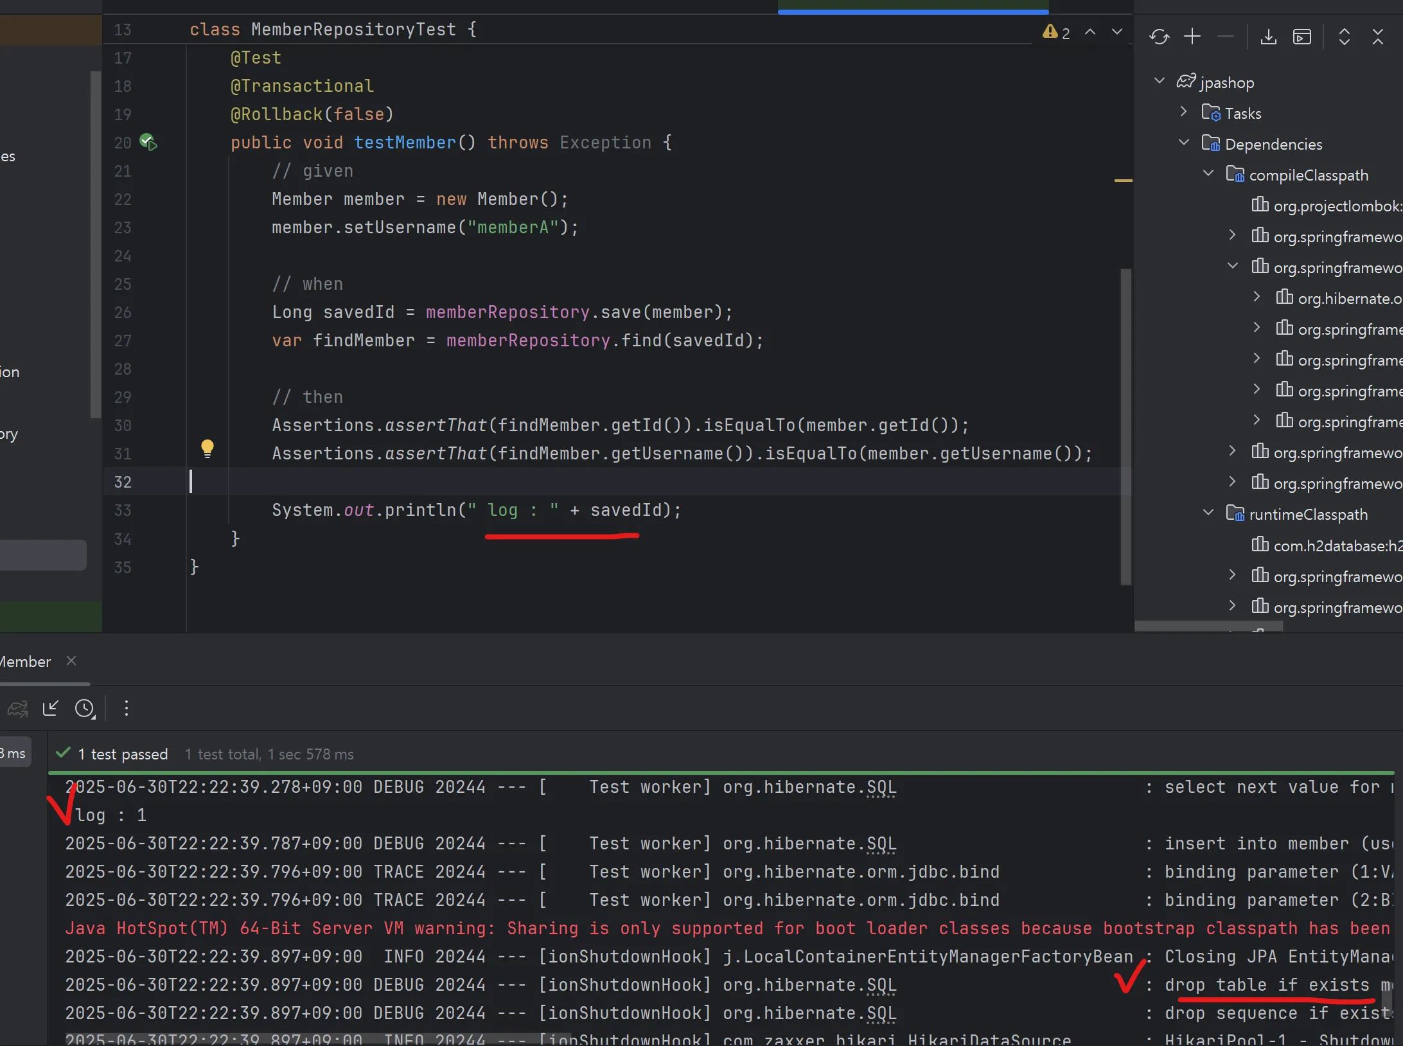Select com.h2database:h2 dependency
The height and width of the screenshot is (1046, 1403).
coord(1338,545)
